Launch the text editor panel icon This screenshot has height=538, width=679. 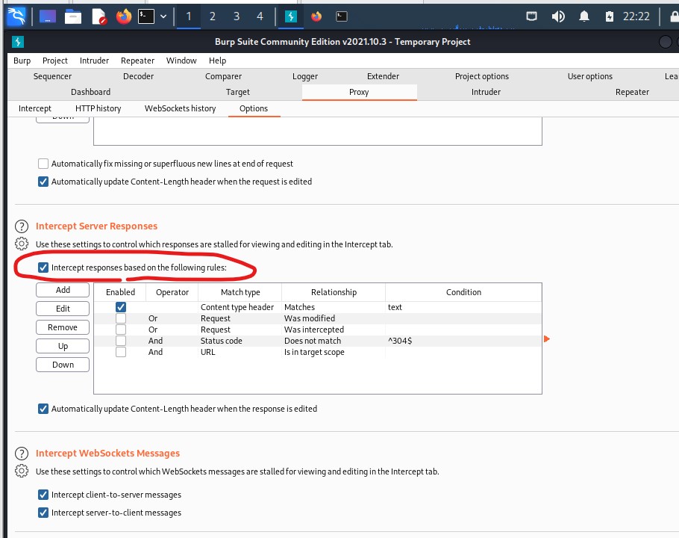point(99,17)
